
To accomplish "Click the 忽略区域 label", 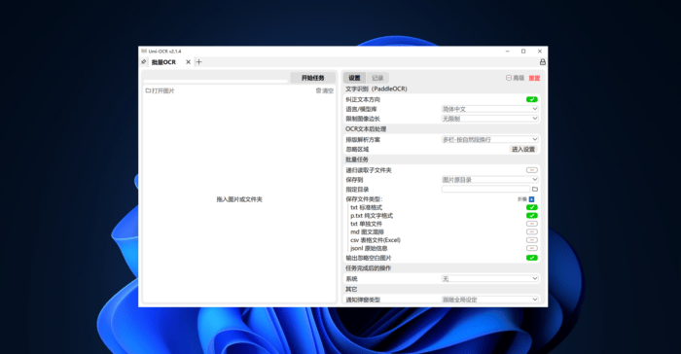I will coord(357,149).
